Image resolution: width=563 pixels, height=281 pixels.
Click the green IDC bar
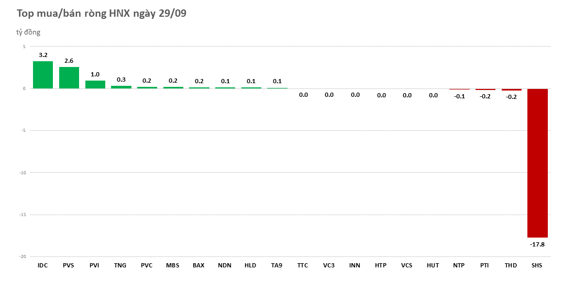tap(43, 75)
